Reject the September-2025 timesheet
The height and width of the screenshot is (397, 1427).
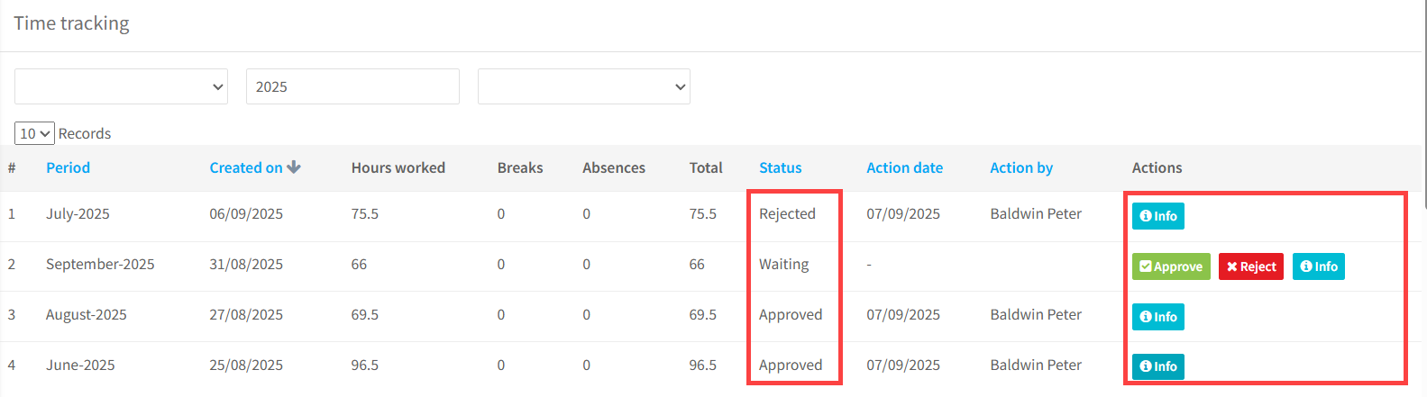(1250, 266)
